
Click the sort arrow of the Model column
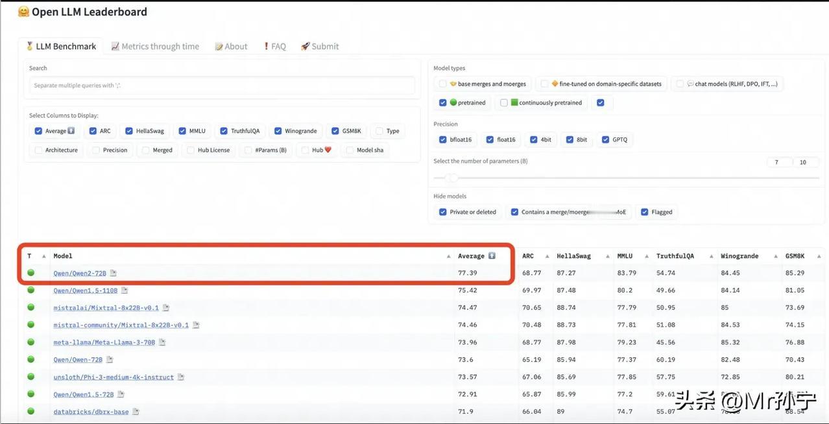448,256
